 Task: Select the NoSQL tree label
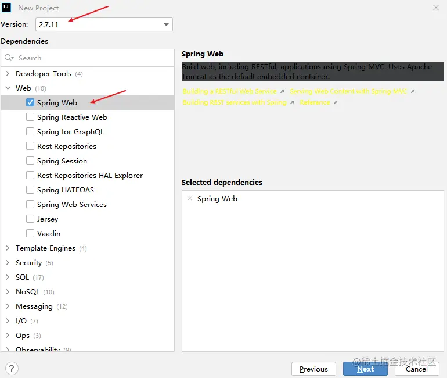point(27,292)
